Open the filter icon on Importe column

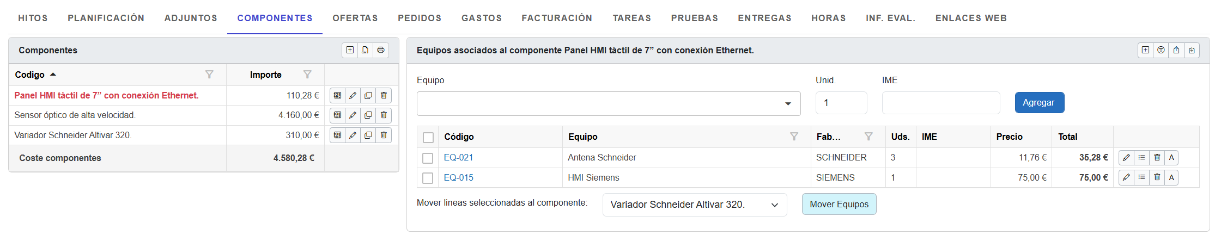tap(307, 75)
